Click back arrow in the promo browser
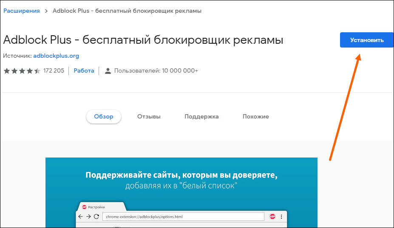The image size is (394, 228). (80, 217)
